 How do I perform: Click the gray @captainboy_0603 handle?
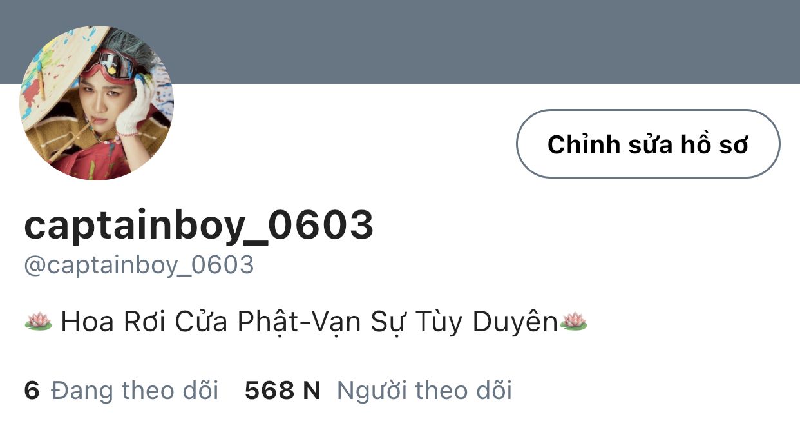[139, 266]
